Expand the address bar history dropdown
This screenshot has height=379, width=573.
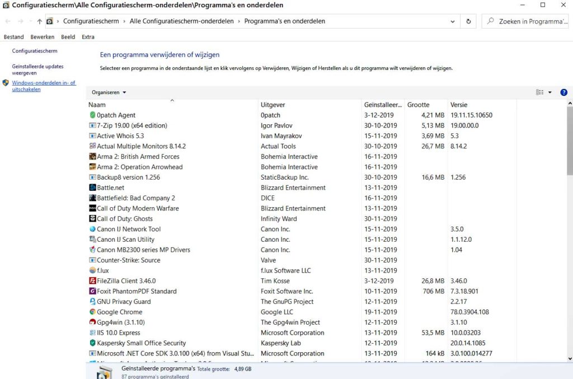[452, 21]
